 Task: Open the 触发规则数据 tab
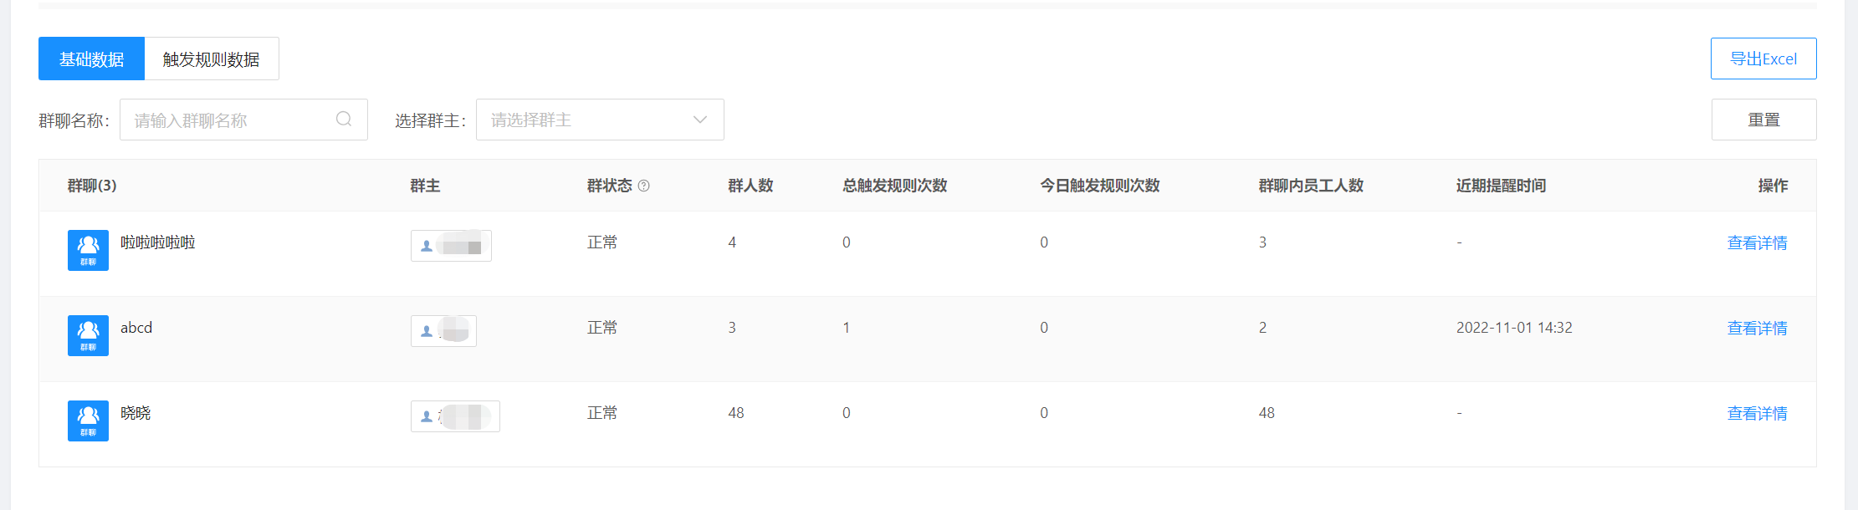pyautogui.click(x=212, y=59)
